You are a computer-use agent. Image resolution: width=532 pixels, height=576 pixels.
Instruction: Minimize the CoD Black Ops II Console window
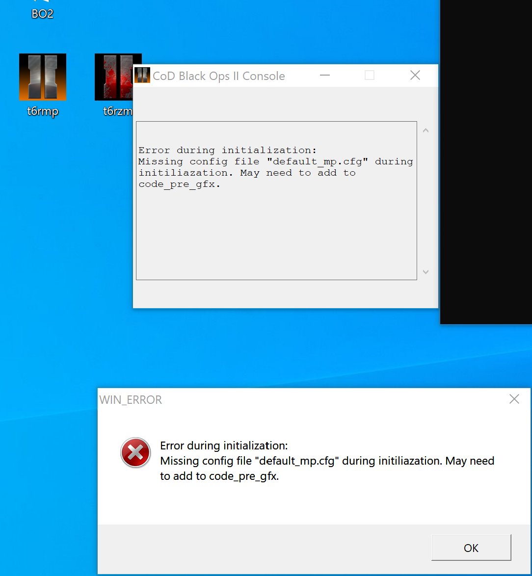click(x=325, y=75)
